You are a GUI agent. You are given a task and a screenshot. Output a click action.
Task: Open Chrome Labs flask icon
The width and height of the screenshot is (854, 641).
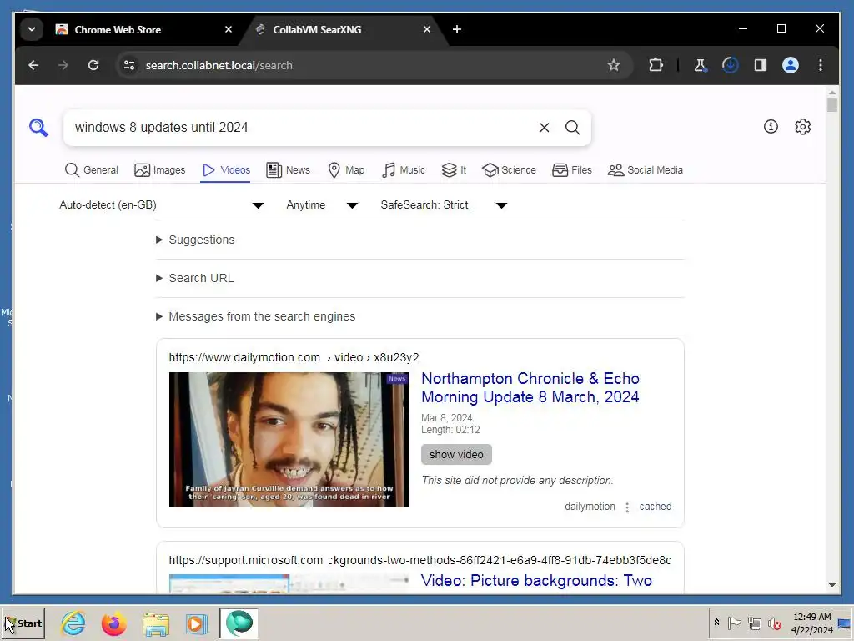pyautogui.click(x=700, y=65)
